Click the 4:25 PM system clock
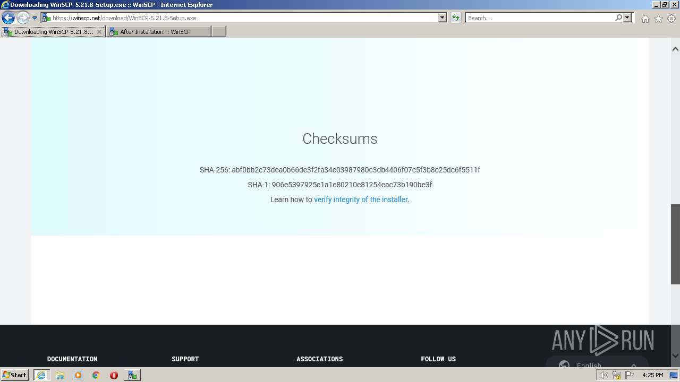Screen dimensions: 680x382 pyautogui.click(x=652, y=375)
